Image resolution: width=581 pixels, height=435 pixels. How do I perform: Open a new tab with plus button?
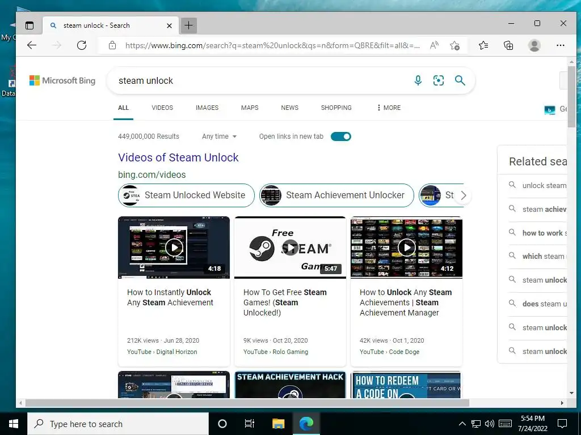tap(188, 25)
